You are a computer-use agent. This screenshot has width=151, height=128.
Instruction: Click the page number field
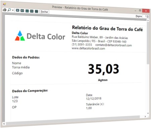pyautogui.click(x=145, y=16)
